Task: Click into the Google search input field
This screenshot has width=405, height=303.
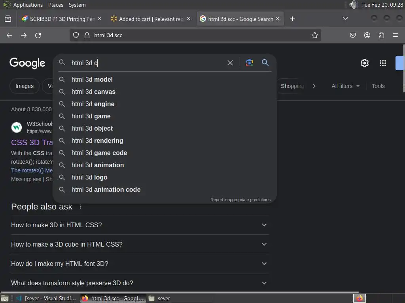Action: click(147, 63)
